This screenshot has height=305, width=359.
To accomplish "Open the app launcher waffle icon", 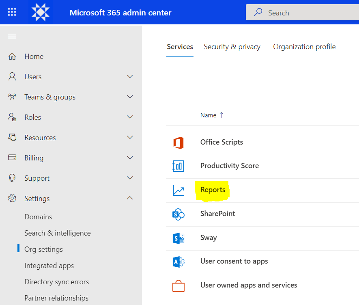I will click(12, 12).
